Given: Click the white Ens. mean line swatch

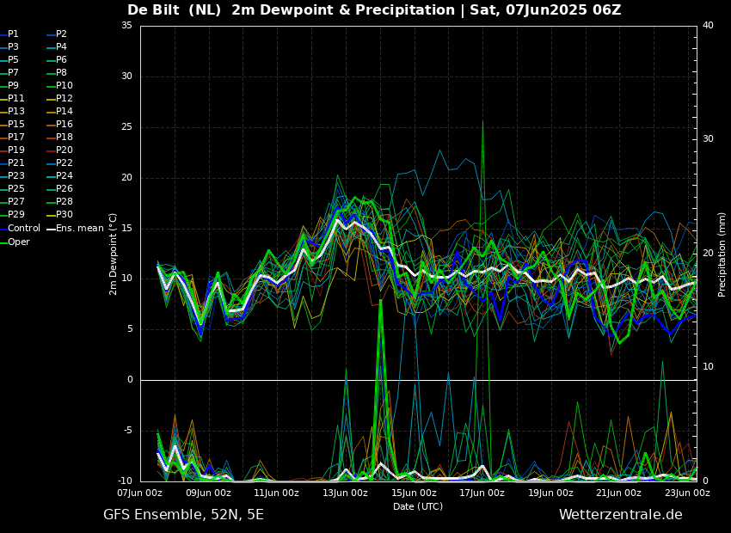Looking at the screenshot, I should (x=50, y=229).
